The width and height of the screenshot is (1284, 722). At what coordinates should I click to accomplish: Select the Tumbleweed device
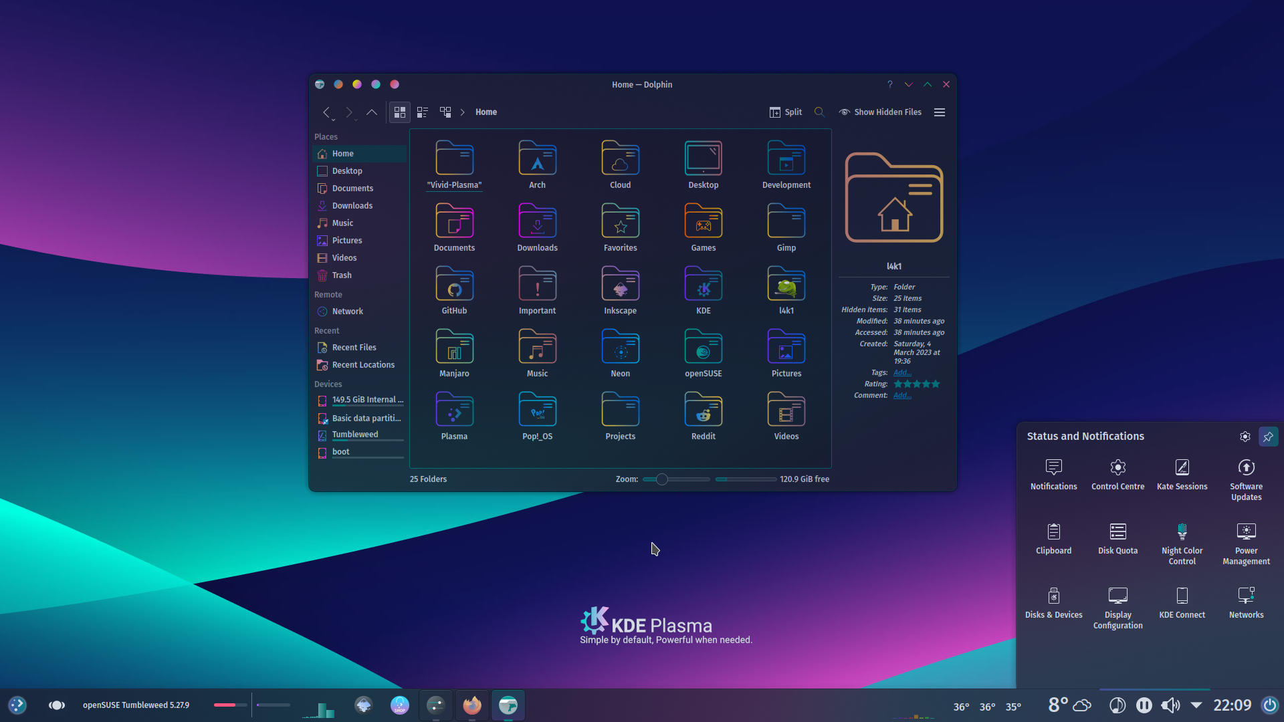point(359,435)
